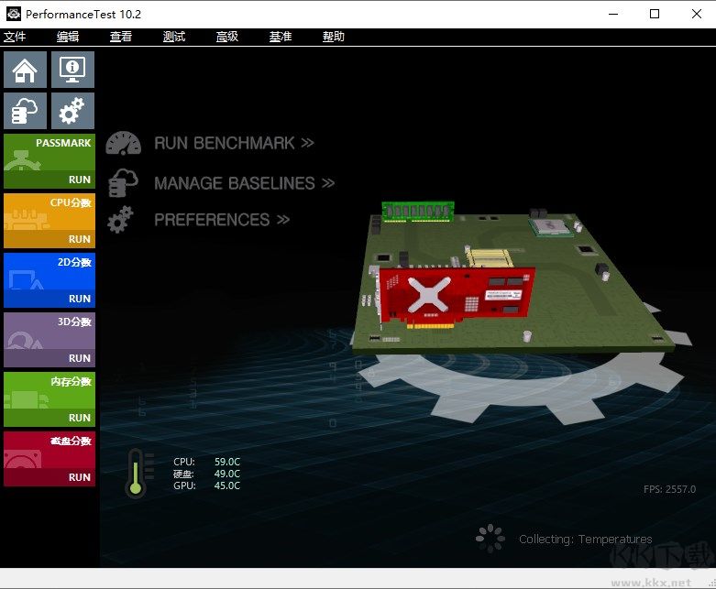This screenshot has height=589, width=716.
Task: Open the 编辑 menu
Action: (x=68, y=37)
